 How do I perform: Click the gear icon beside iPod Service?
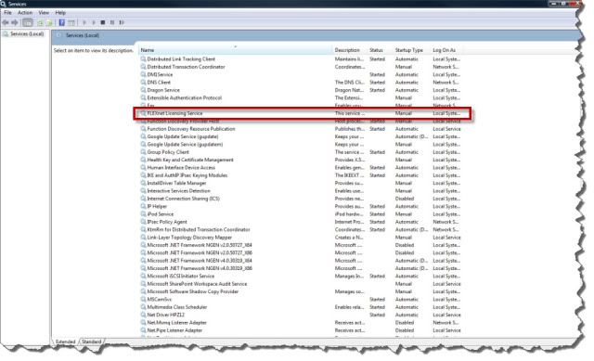click(143, 214)
